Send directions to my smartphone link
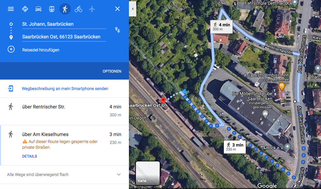Screen dimensions: 321x189 (x=65, y=88)
